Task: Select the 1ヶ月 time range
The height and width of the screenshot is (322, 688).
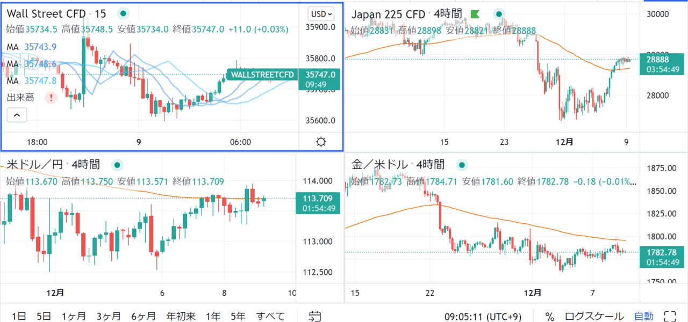Action: tap(73, 316)
